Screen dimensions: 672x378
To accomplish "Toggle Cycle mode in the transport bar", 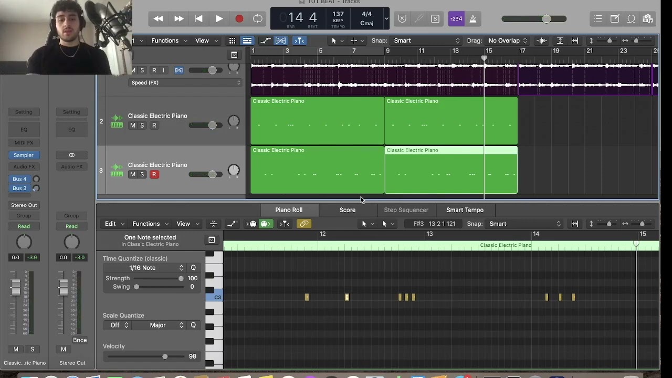I will pyautogui.click(x=258, y=19).
